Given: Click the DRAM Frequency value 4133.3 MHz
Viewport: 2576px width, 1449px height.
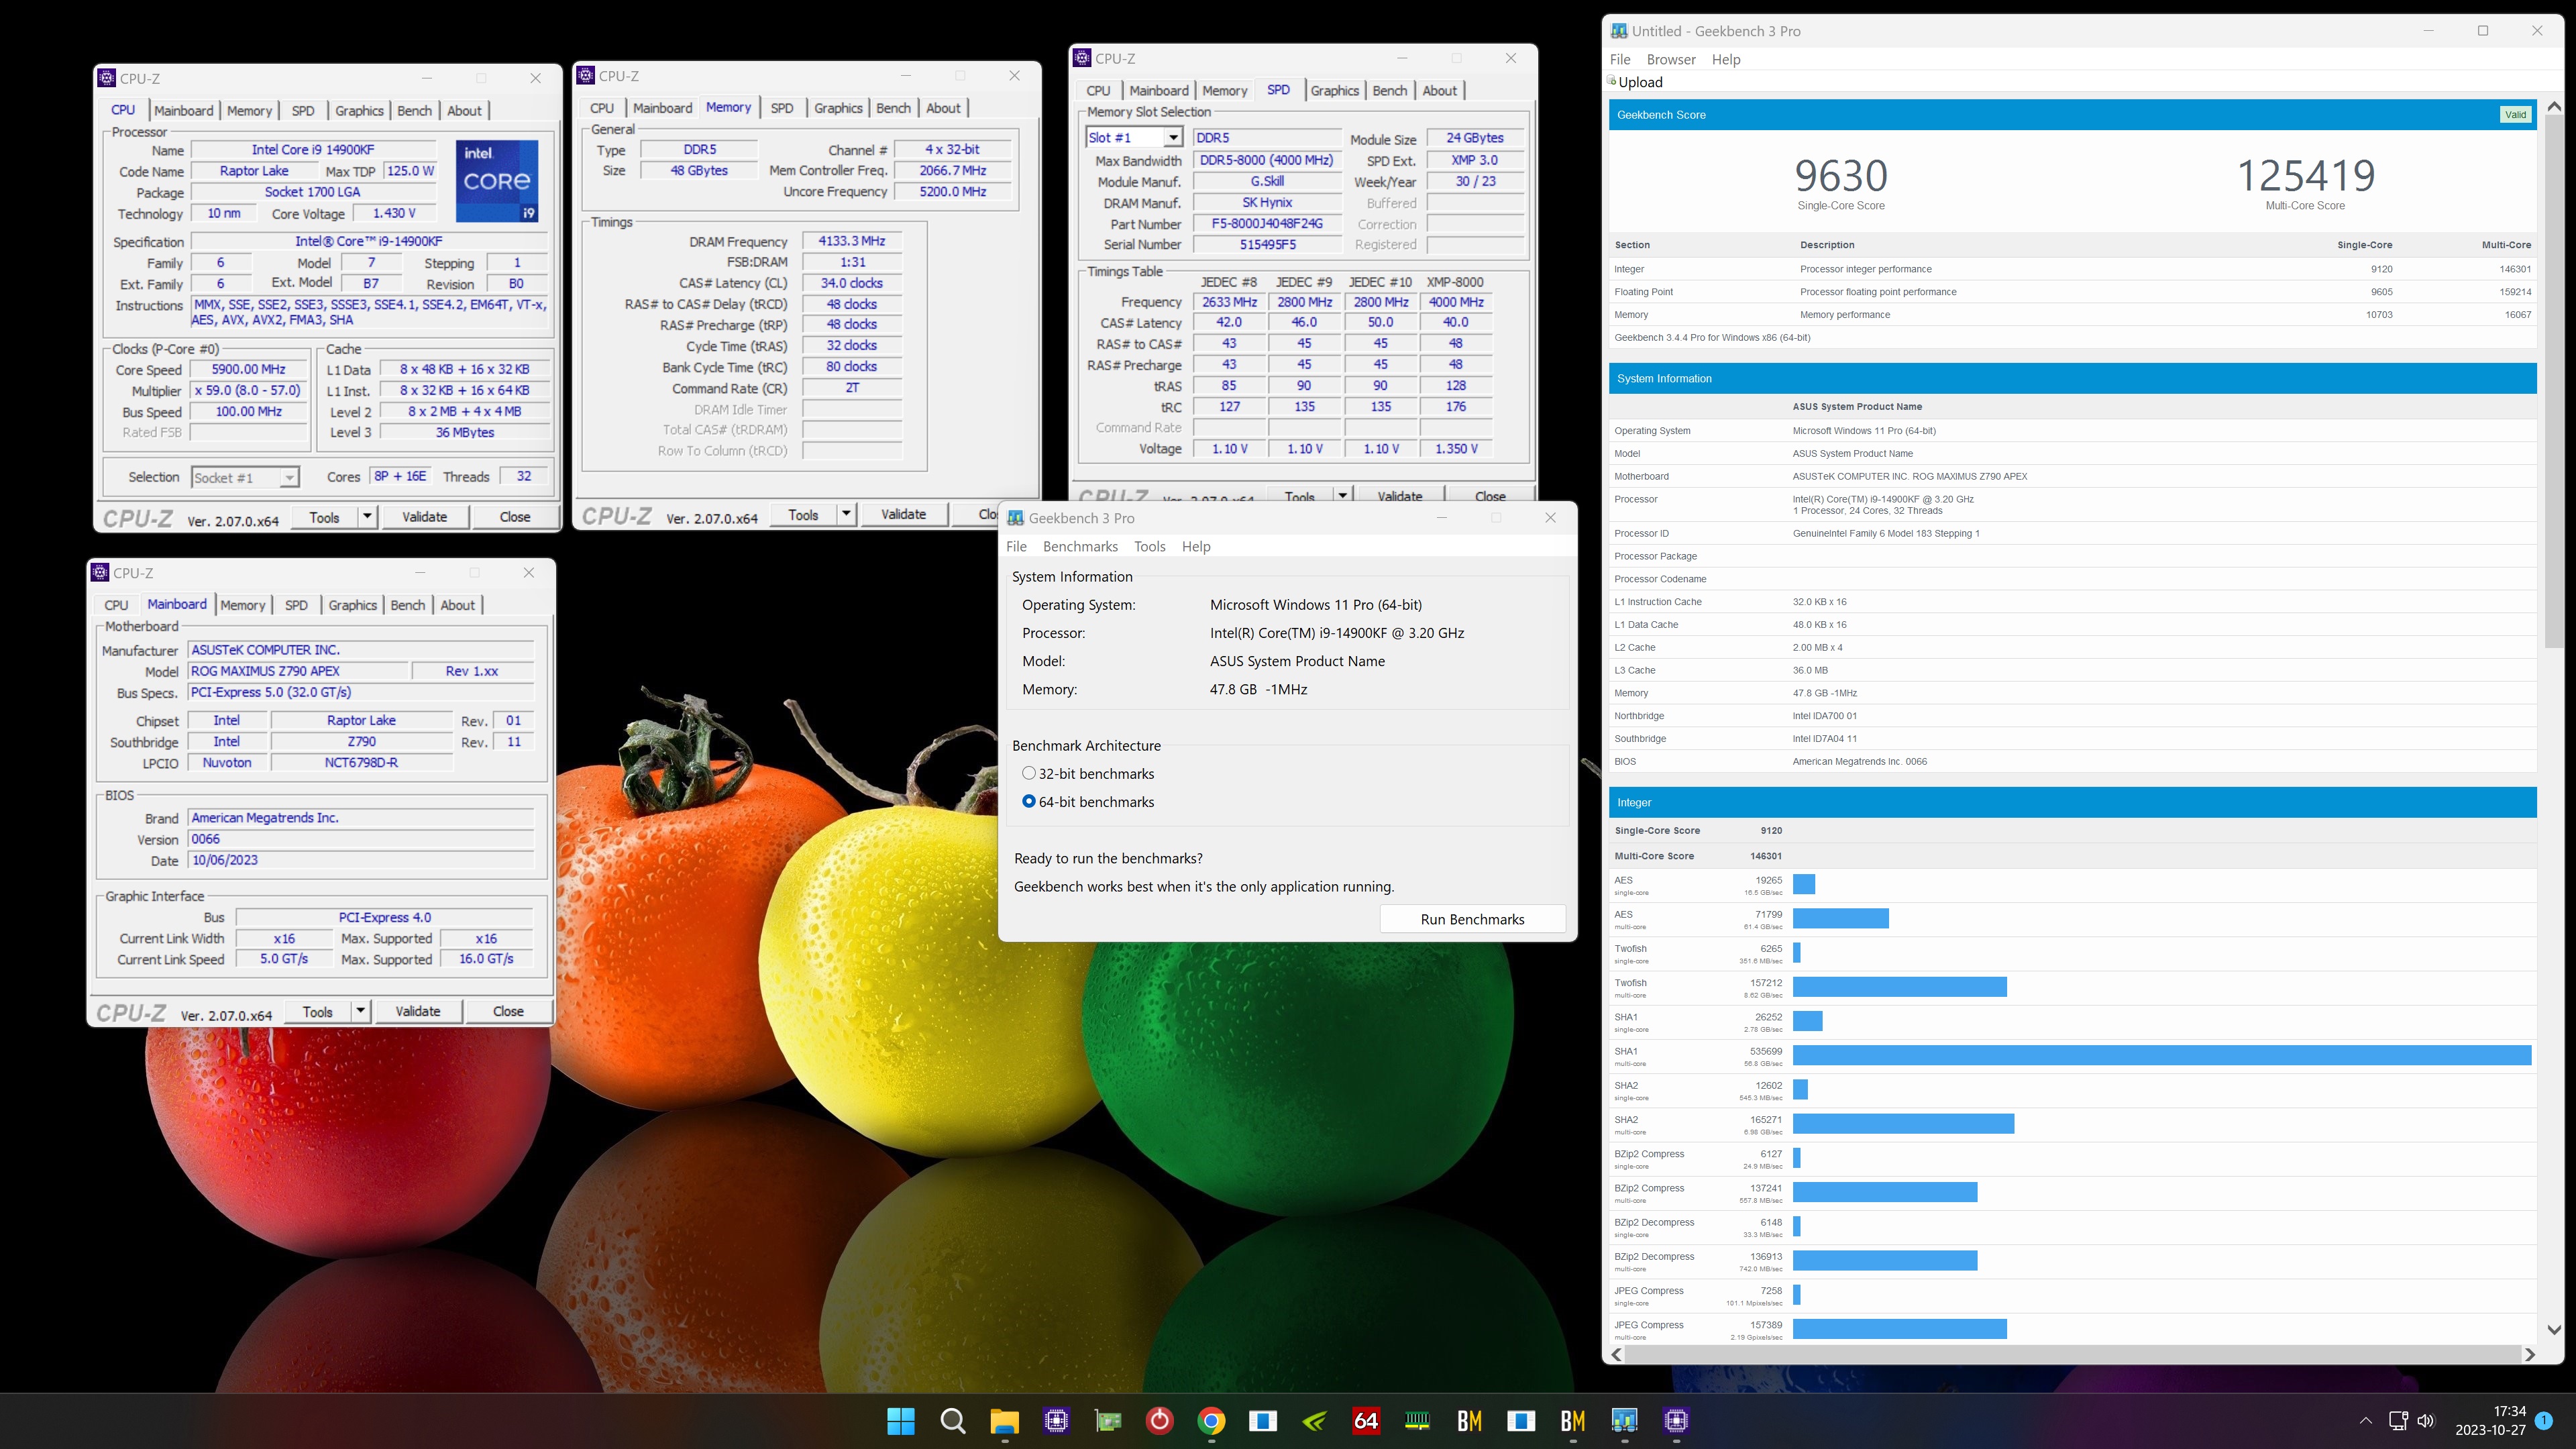Looking at the screenshot, I should 852,241.
